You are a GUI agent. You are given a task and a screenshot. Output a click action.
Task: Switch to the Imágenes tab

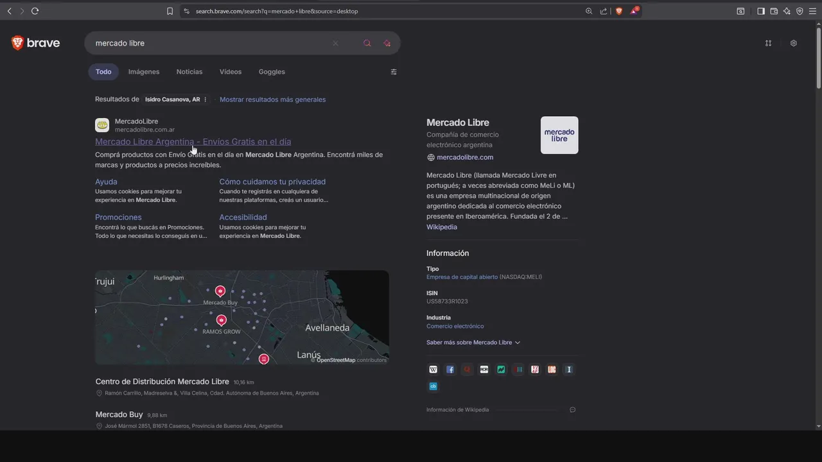(x=144, y=72)
